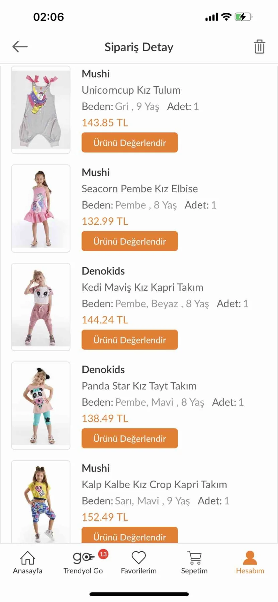Rate the Kalp Kalbe Crop Kapri Takım

point(129,535)
